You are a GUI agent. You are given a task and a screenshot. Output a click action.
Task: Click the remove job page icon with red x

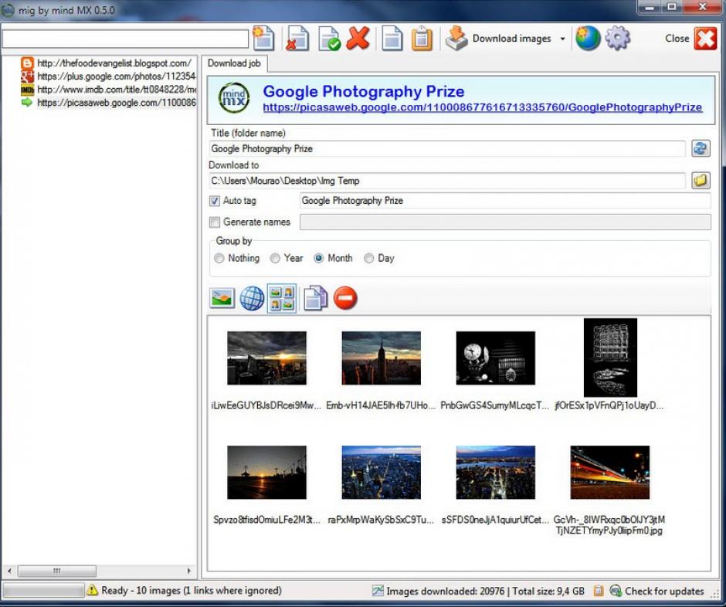pos(297,39)
